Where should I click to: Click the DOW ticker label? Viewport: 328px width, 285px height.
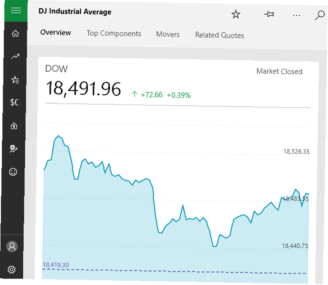(56, 69)
